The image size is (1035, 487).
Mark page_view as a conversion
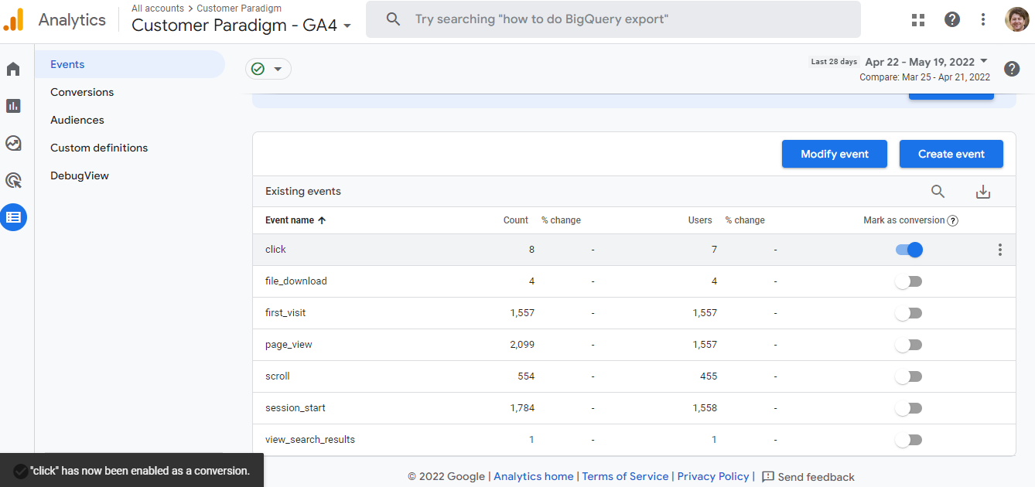(x=909, y=345)
